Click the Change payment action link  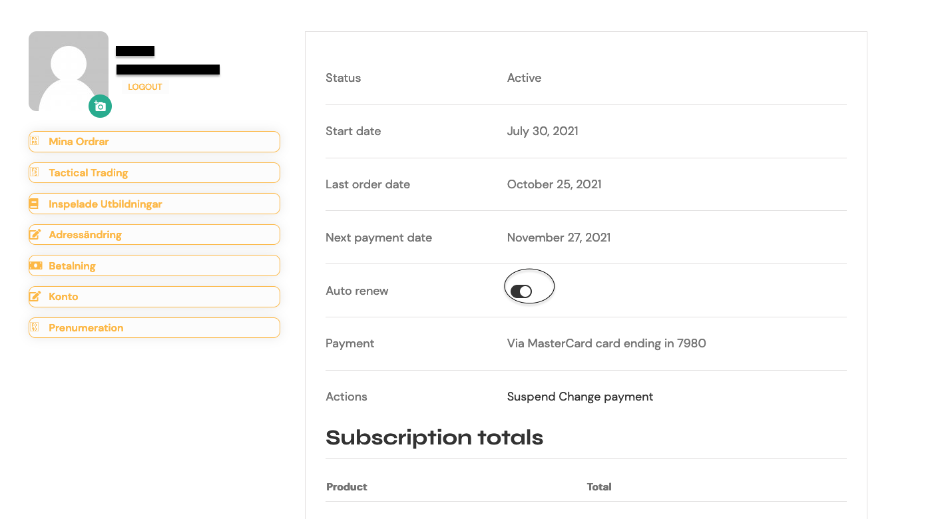606,397
